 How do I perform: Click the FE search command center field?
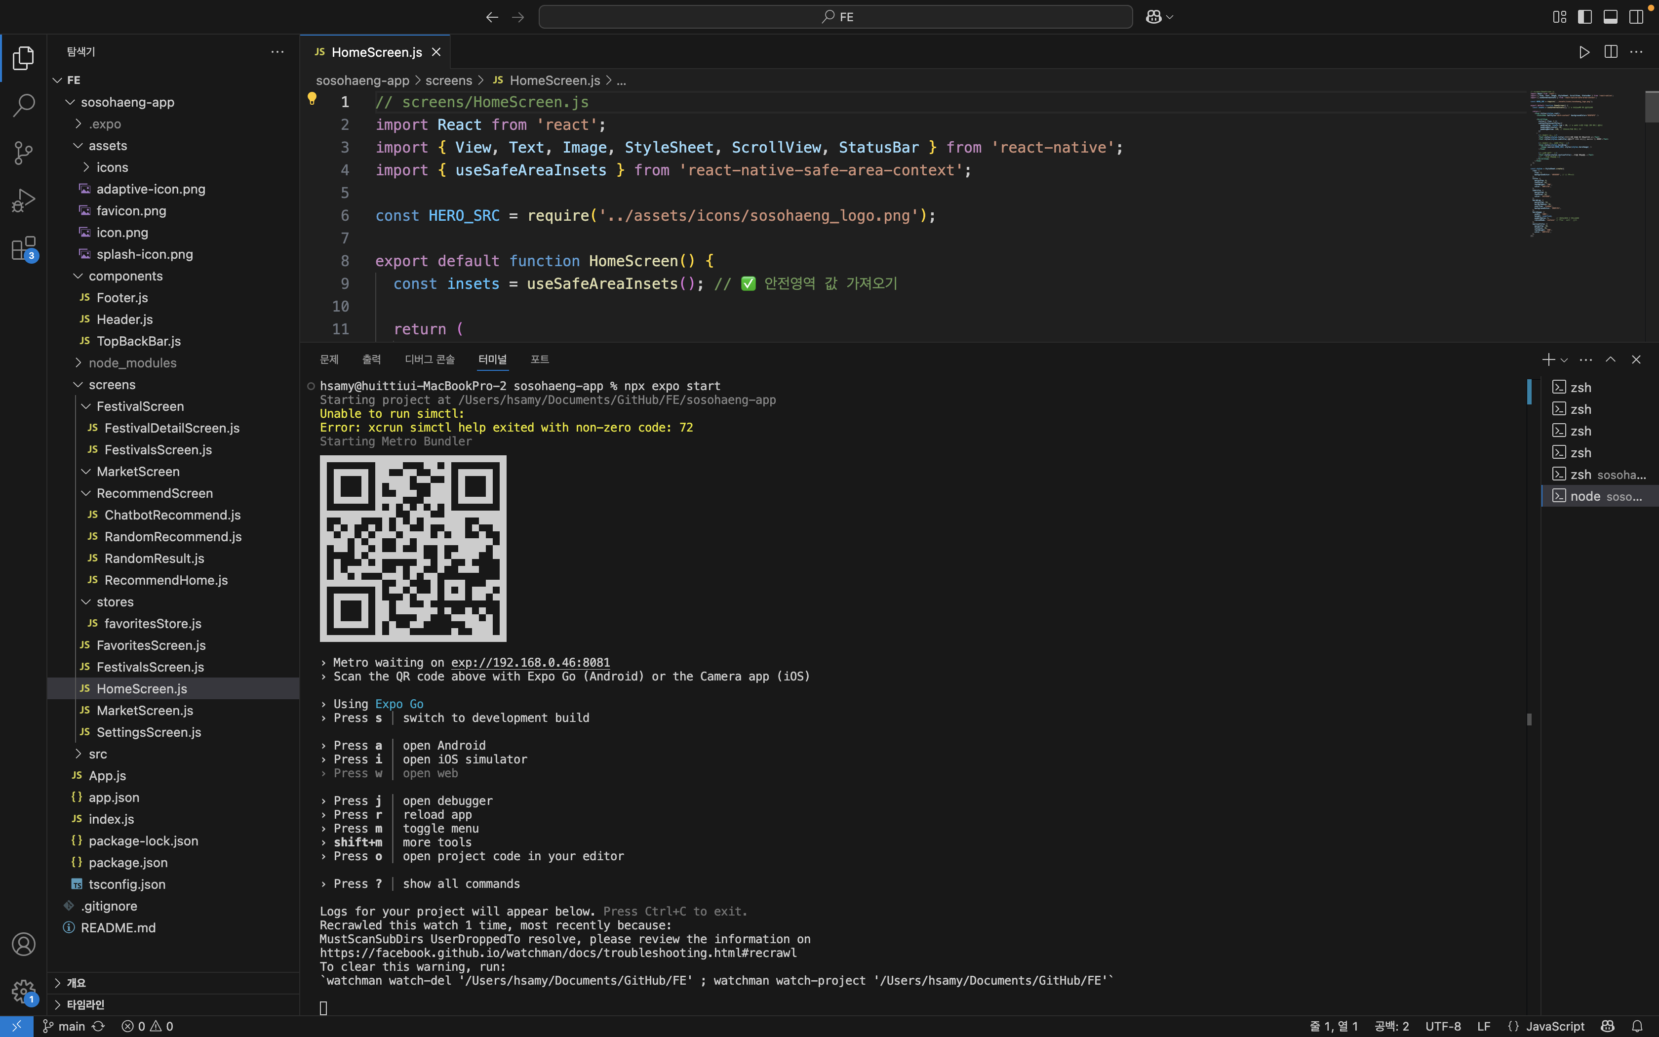click(x=835, y=16)
